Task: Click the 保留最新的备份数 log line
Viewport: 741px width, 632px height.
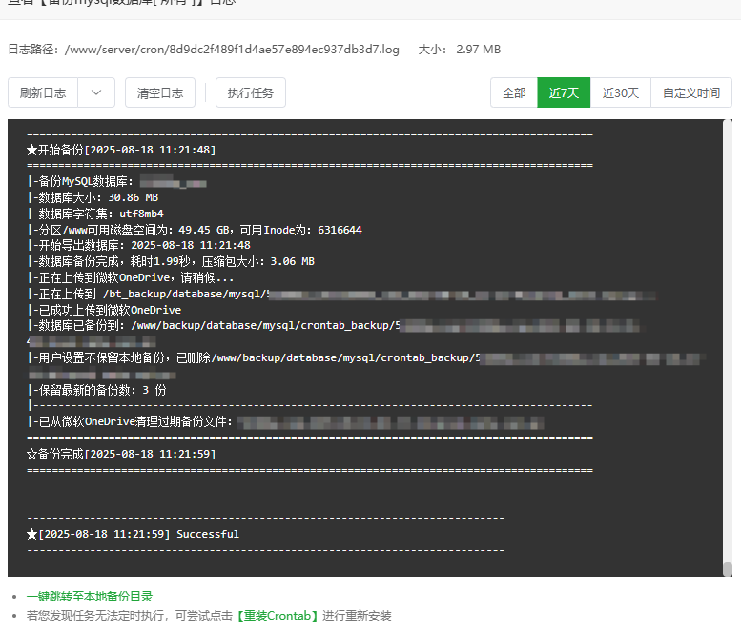Action: click(x=97, y=390)
